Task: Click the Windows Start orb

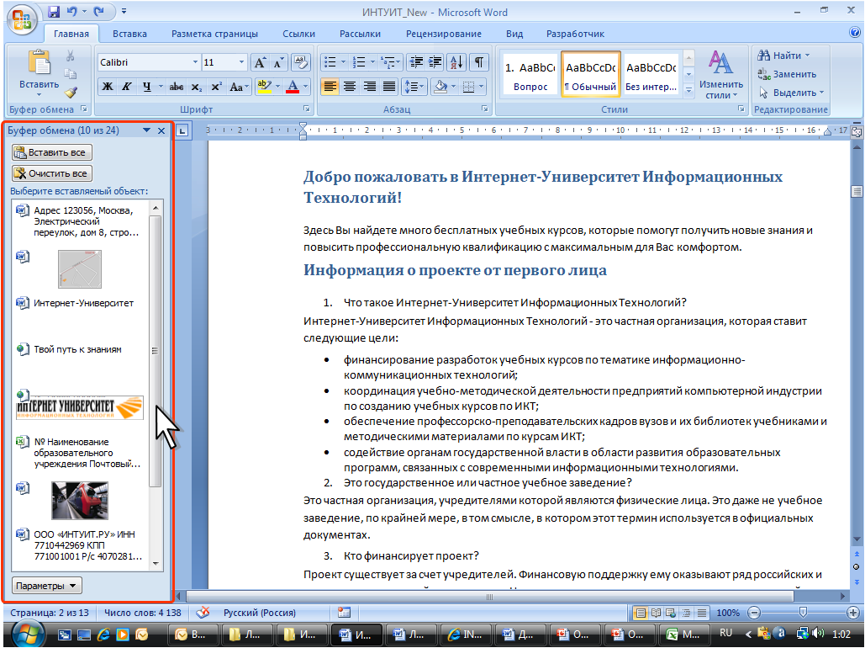Action: point(26,635)
